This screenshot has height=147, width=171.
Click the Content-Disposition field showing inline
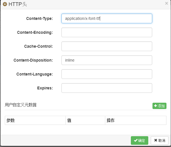pyautogui.click(x=107, y=60)
